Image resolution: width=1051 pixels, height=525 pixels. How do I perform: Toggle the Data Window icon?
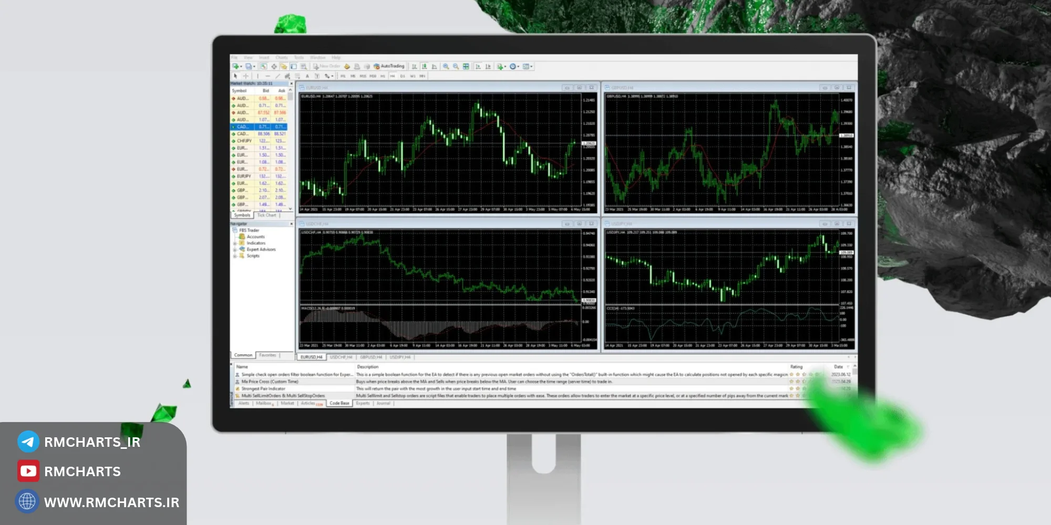click(274, 66)
